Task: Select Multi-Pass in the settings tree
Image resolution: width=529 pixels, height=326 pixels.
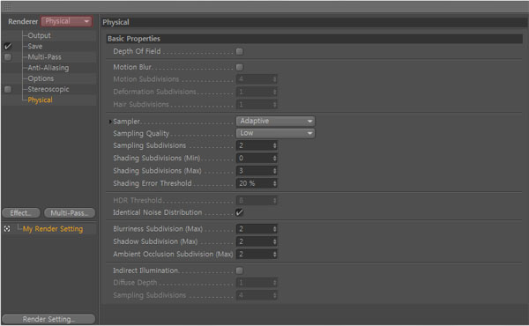Action: 45,57
